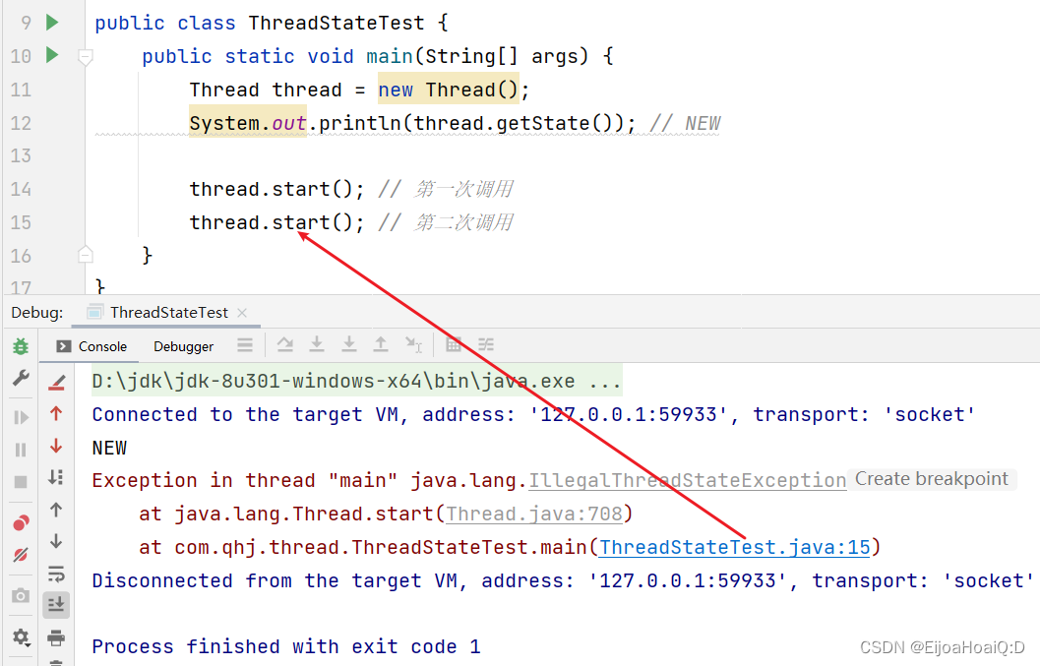
Task: Click first thread.start() call on line 14
Action: pos(276,189)
